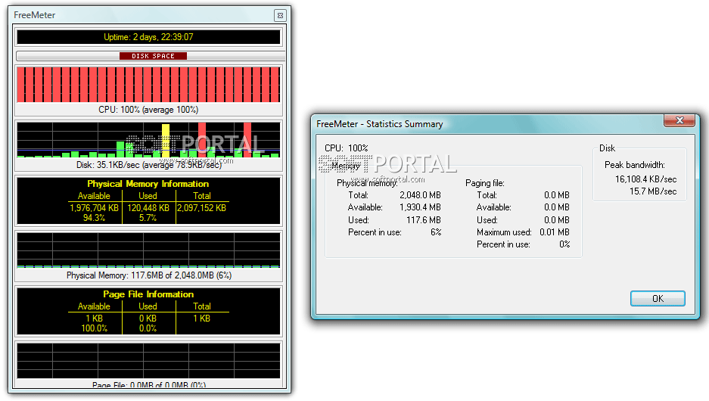This screenshot has height=401, width=709.
Task: Click the Disk group label in dialog
Action: pos(608,148)
